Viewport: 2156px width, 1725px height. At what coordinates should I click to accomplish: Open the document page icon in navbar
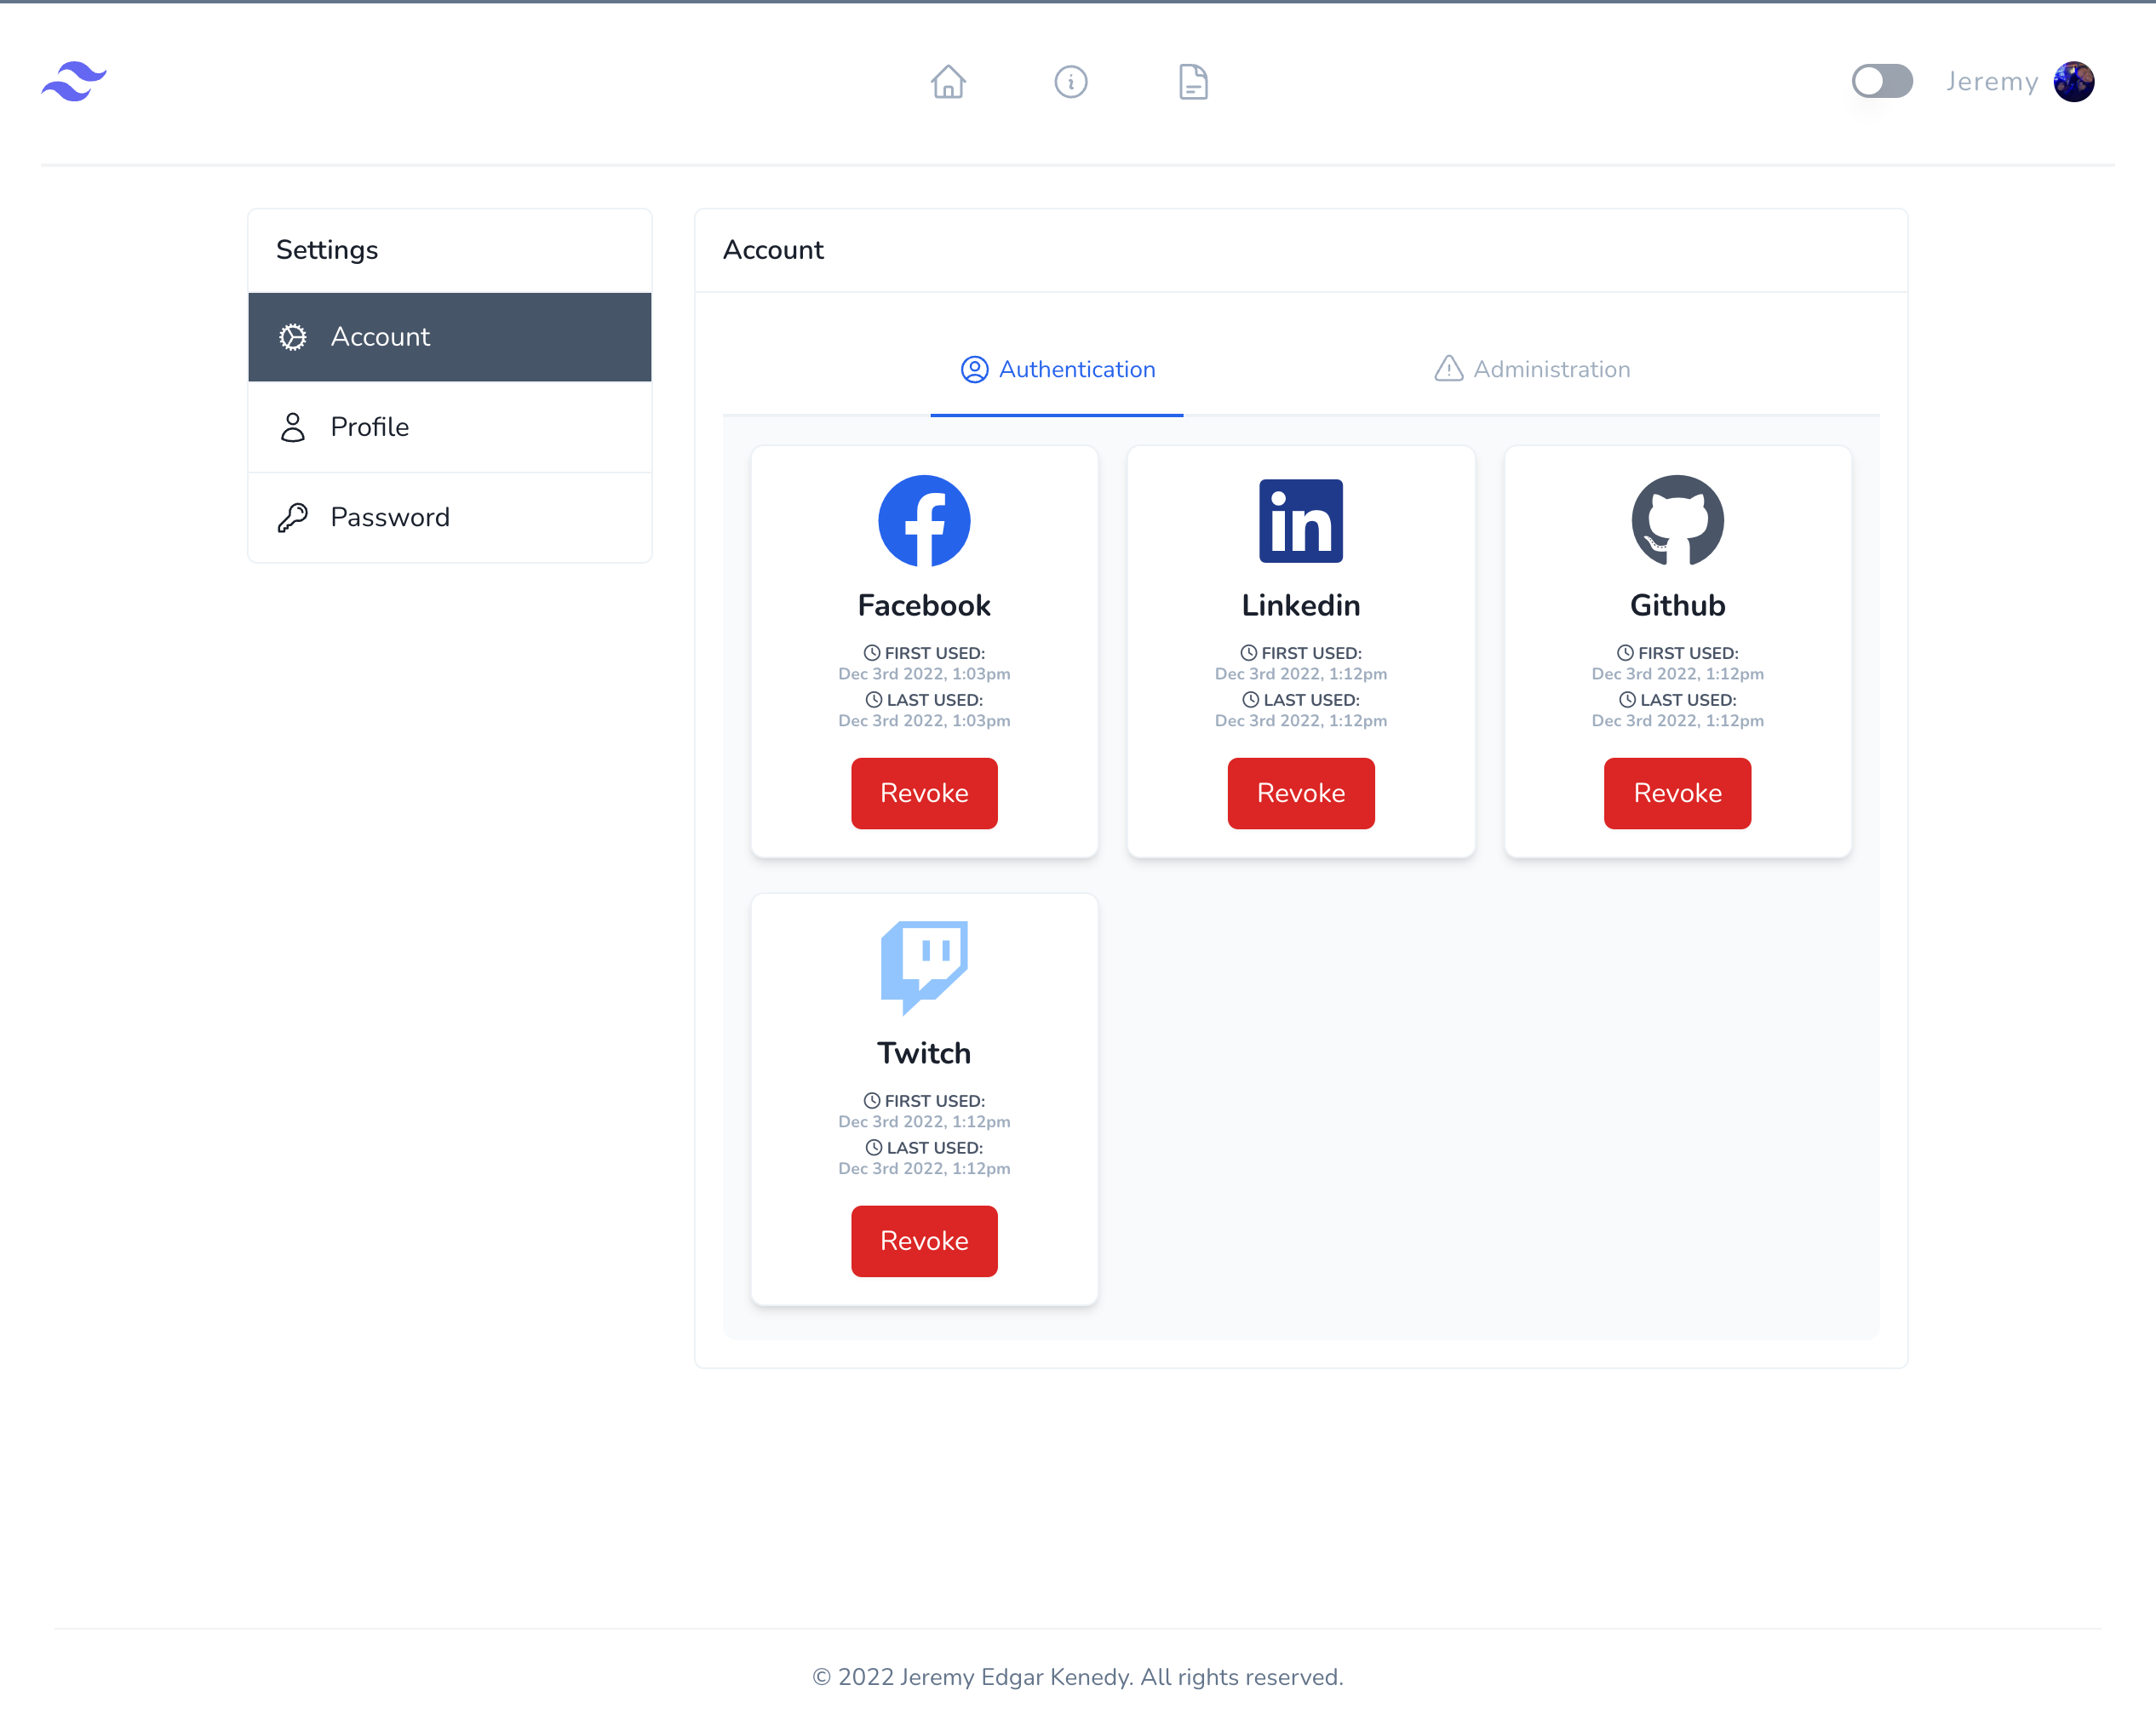1193,82
